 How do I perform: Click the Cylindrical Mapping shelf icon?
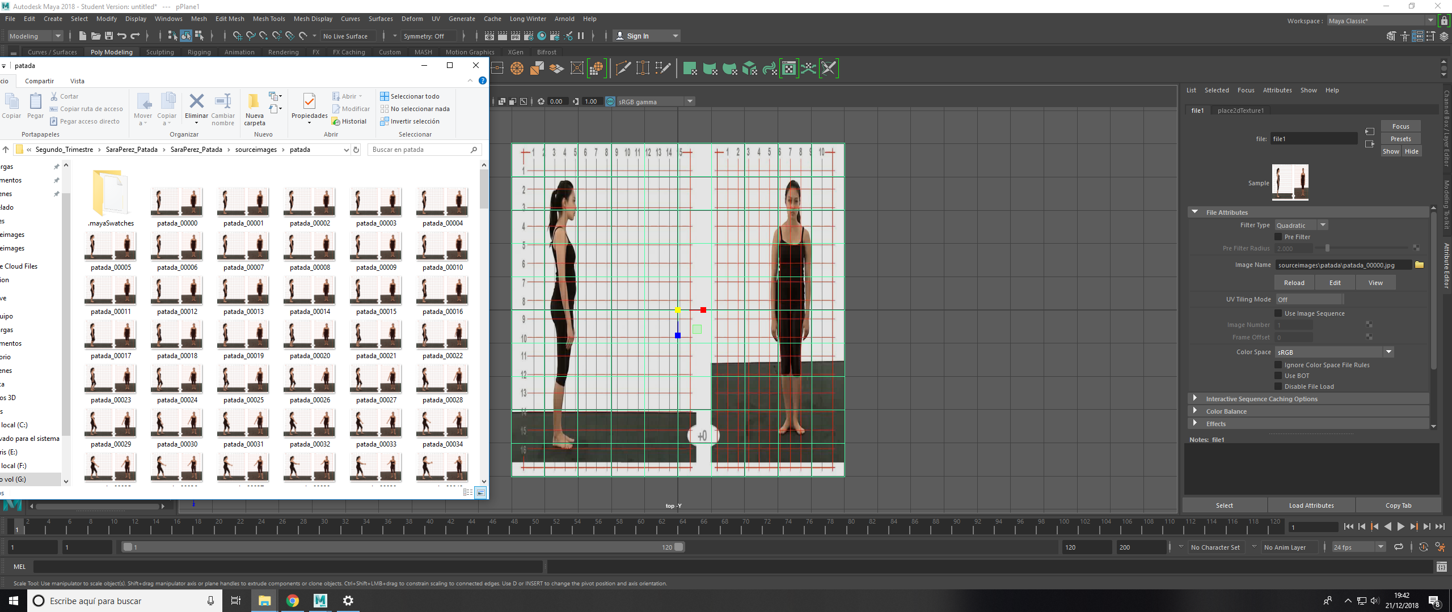710,69
